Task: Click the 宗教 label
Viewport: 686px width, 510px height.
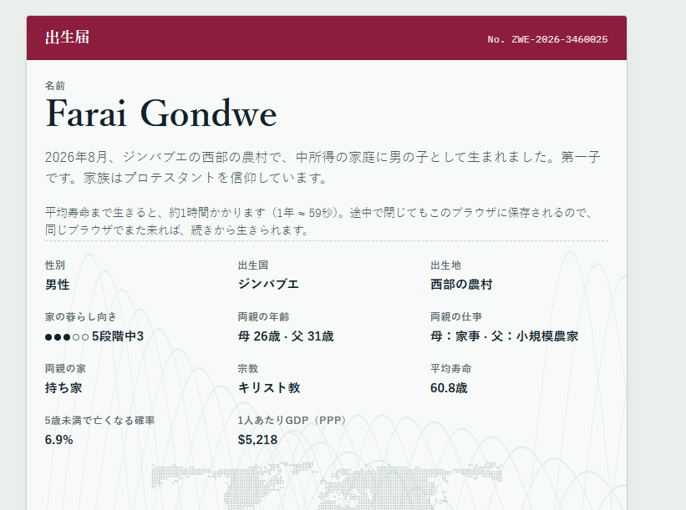Action: pyautogui.click(x=248, y=368)
